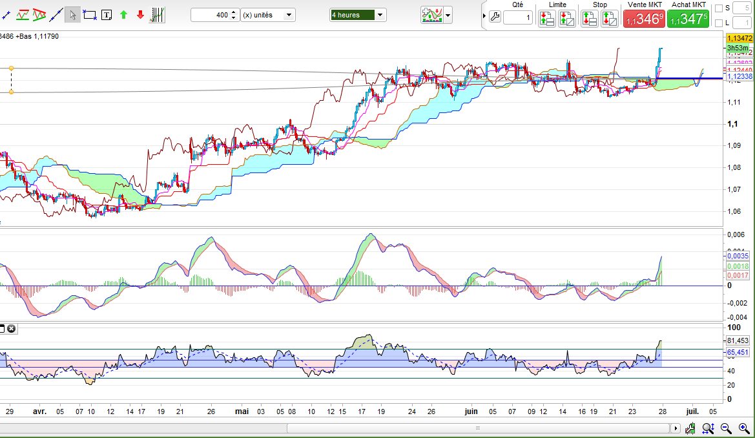Click the Qté quantity input field
The width and height of the screenshot is (755, 438).
[x=518, y=18]
